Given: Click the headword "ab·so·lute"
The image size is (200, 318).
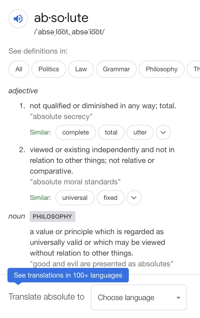Looking at the screenshot, I should tap(61, 18).
